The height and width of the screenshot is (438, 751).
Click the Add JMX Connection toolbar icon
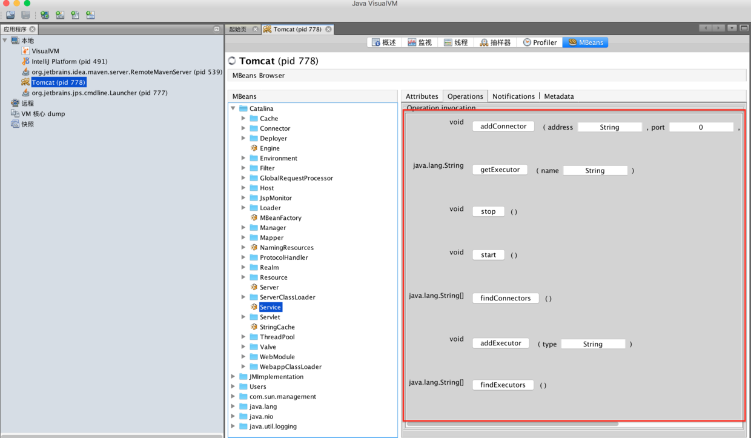click(x=60, y=15)
